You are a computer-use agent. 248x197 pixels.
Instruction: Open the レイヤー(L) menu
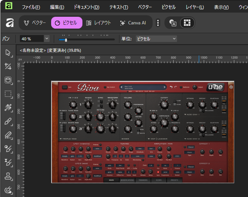tap(195, 7)
